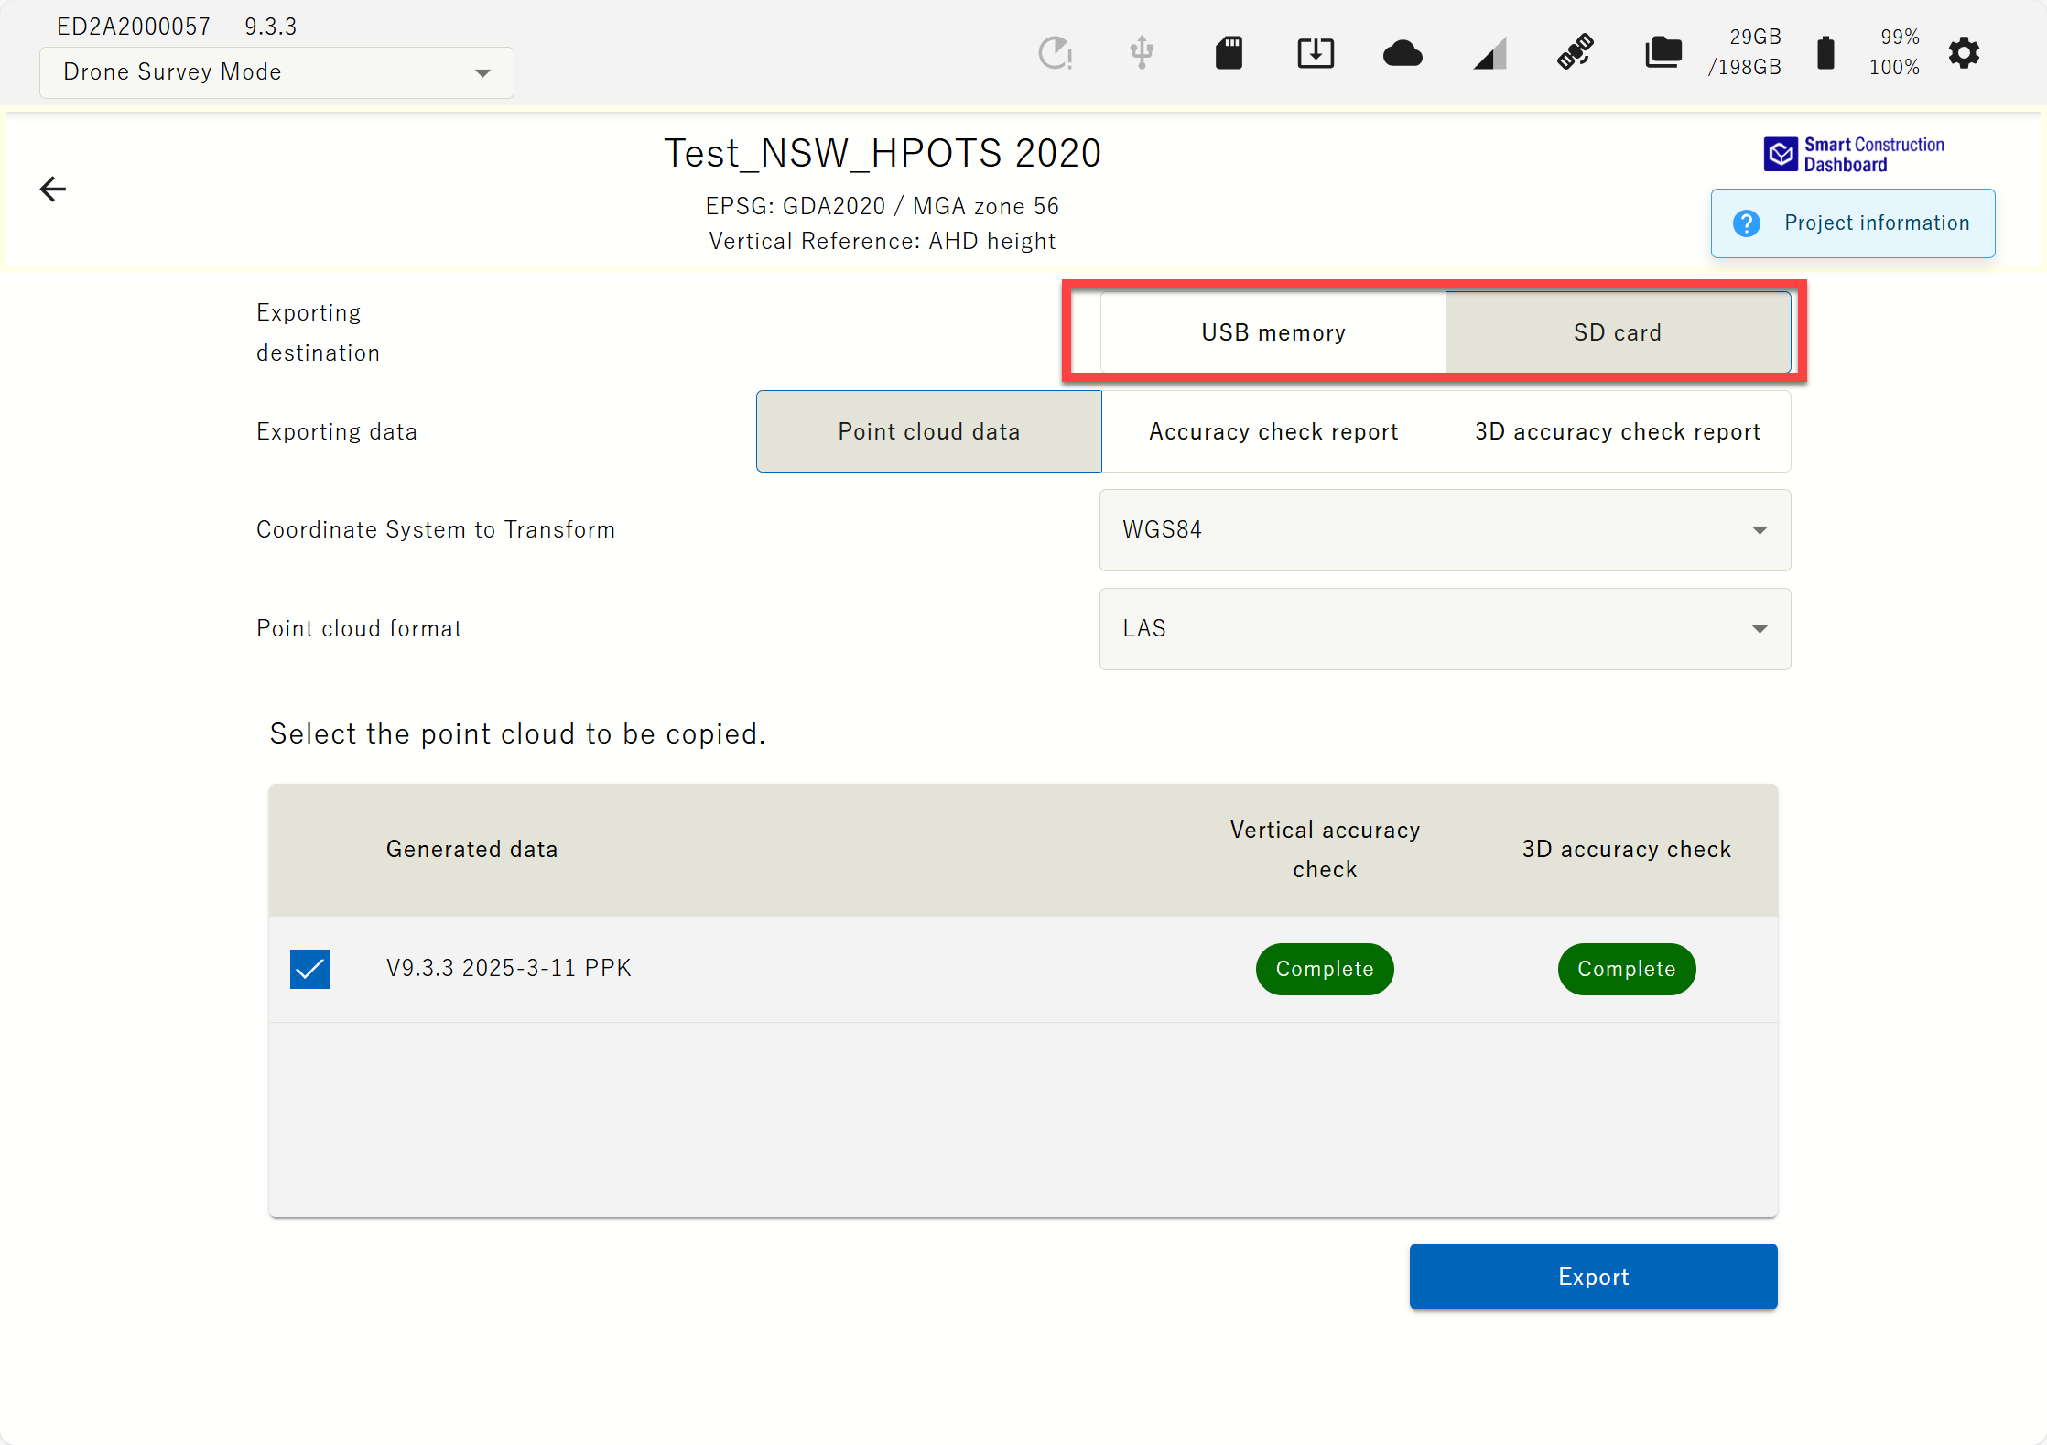Click the SD card status icon
This screenshot has width=2047, height=1445.
point(1229,53)
